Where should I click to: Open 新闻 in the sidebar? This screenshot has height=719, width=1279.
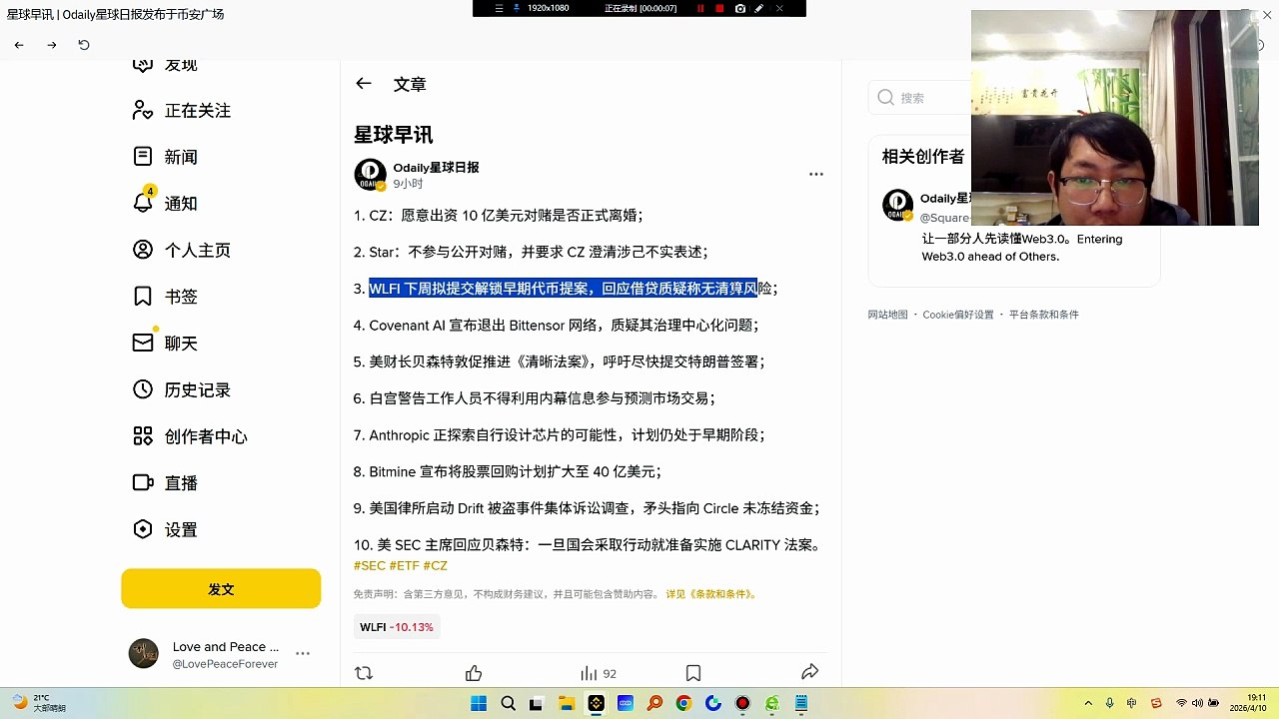click(x=166, y=157)
